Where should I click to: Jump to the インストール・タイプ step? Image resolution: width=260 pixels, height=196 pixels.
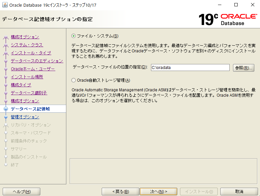click(x=31, y=53)
